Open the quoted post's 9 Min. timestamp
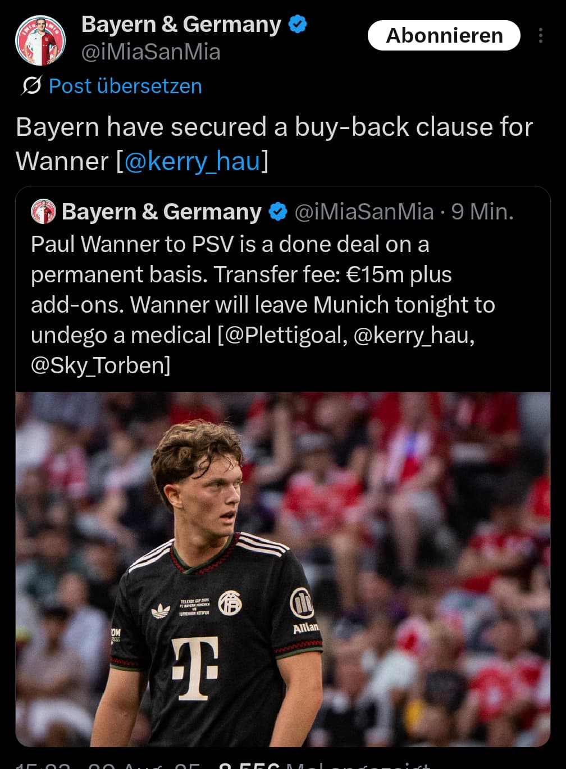This screenshot has height=769, width=566. [482, 212]
